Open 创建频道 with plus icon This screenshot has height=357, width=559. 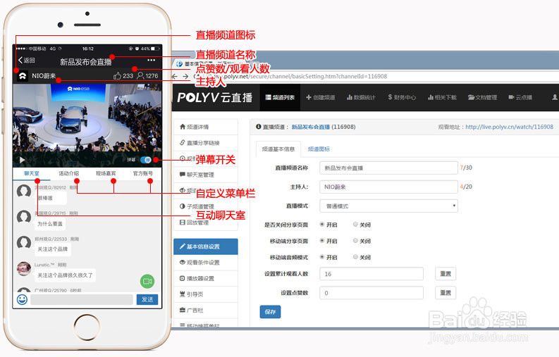(321, 97)
